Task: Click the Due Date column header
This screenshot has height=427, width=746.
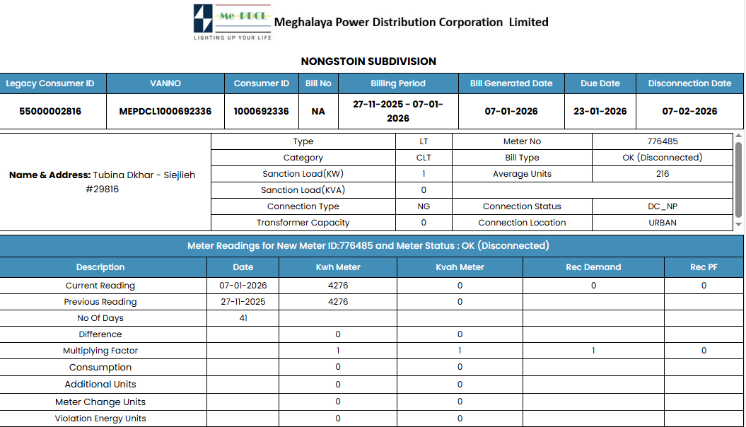Action: click(600, 83)
